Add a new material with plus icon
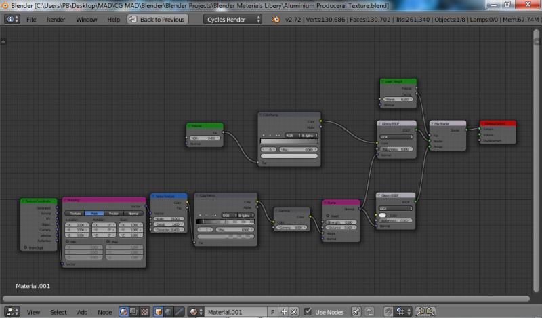Image resolution: width=542 pixels, height=318 pixels. tap(285, 312)
